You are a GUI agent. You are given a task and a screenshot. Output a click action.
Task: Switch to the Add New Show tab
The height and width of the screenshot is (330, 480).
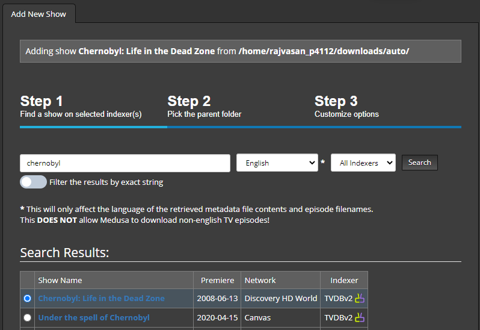38,14
